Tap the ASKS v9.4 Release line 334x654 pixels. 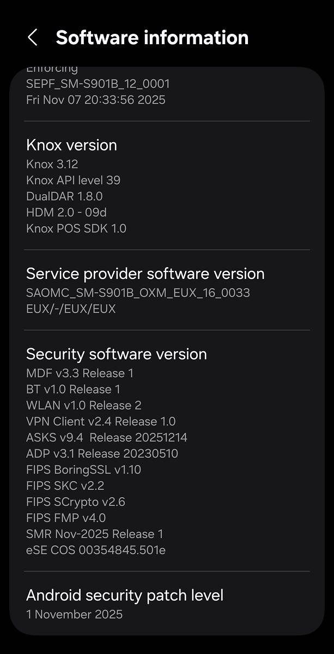click(106, 438)
